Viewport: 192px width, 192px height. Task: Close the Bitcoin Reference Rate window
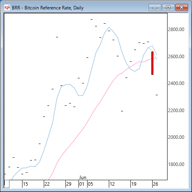pos(182,7)
